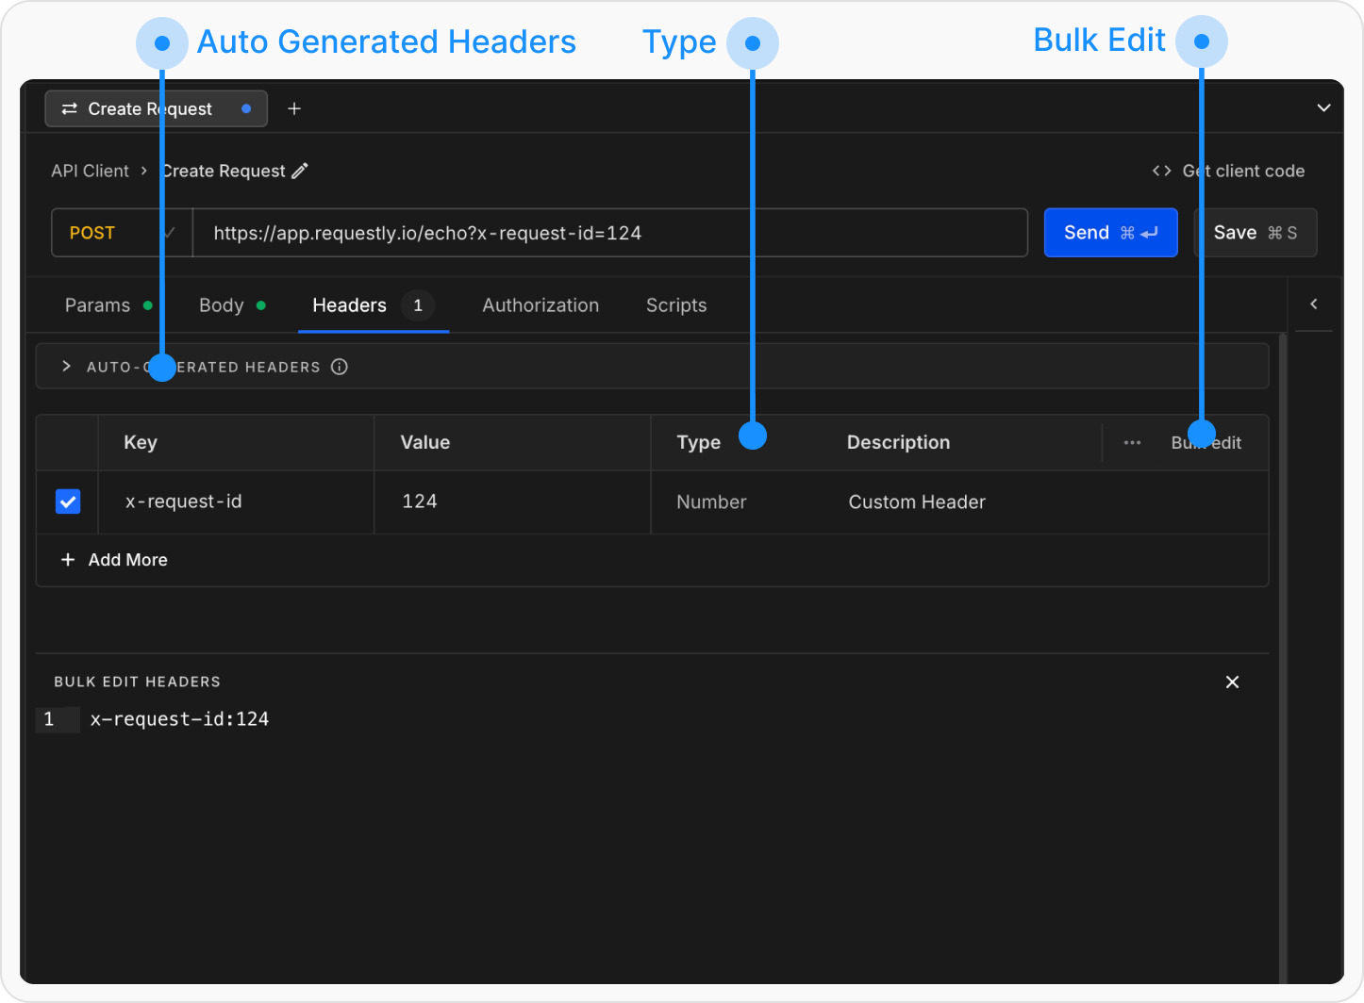Click the info icon beside Auto-Generated Headers

click(x=339, y=367)
